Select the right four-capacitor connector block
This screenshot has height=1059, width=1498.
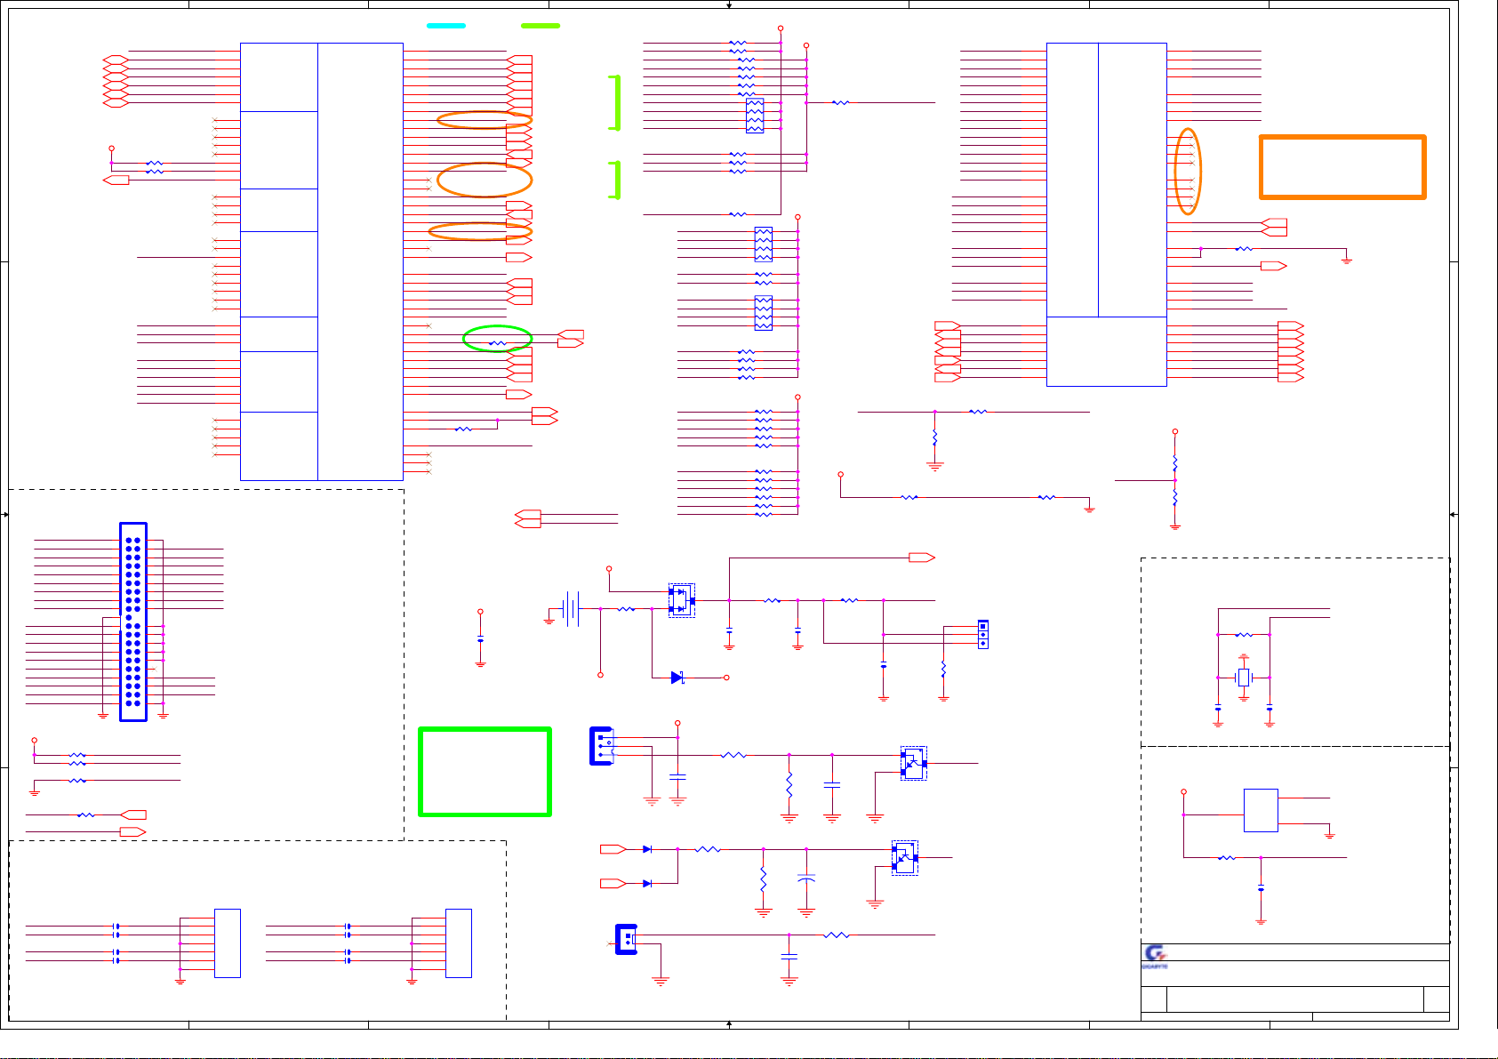point(459,943)
